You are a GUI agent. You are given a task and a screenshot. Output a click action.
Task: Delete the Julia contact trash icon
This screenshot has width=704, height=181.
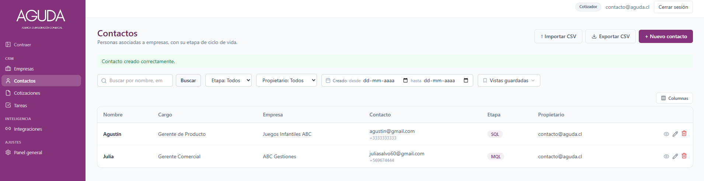point(684,156)
